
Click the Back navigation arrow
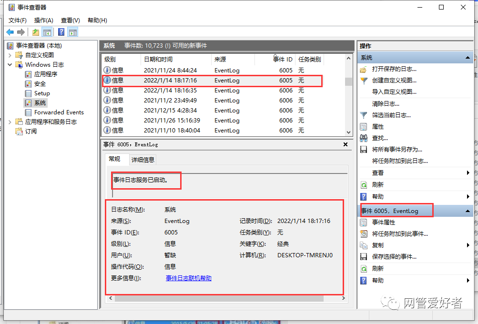coord(10,32)
